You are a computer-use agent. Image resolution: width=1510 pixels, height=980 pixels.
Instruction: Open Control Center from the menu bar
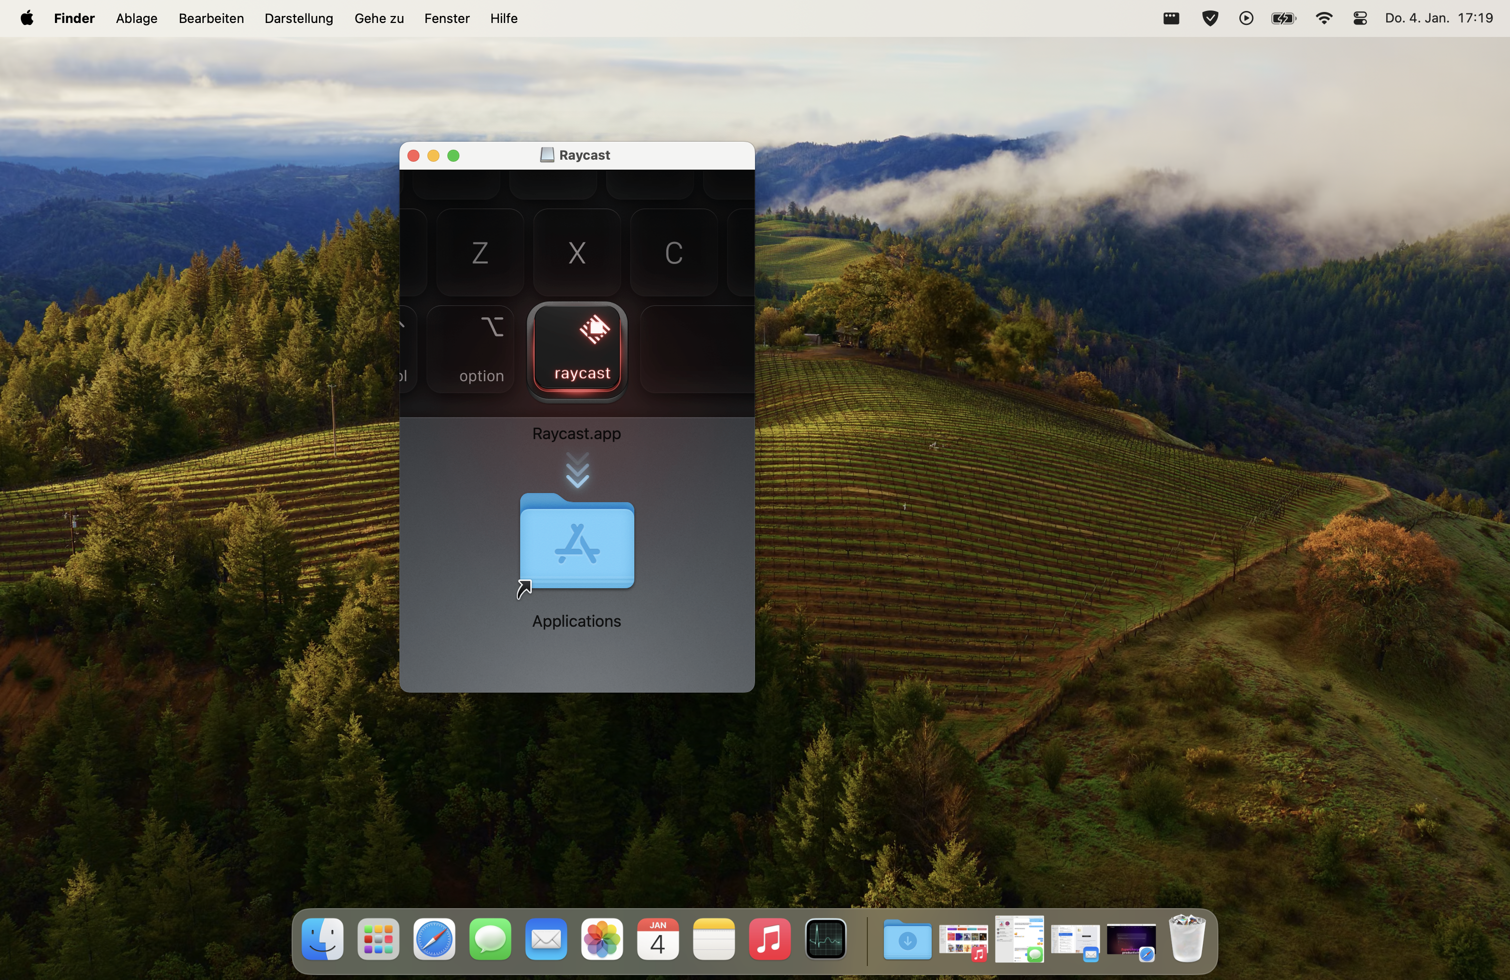1360,18
